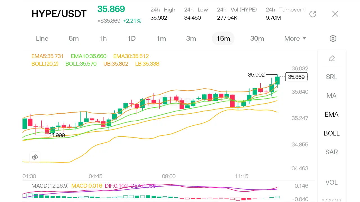Click the EMA10:35.660 legend label

click(x=89, y=56)
